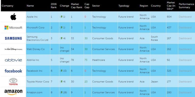Click the green up arrow in Facebook row

pyautogui.click(x=61, y=71)
